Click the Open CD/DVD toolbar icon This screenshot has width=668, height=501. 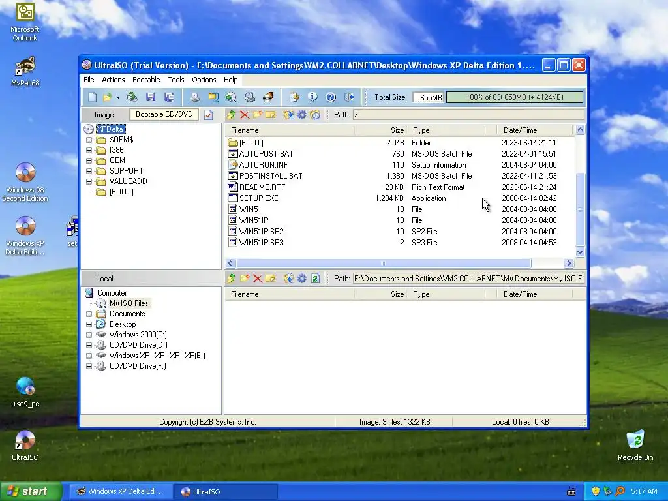pyautogui.click(x=132, y=97)
